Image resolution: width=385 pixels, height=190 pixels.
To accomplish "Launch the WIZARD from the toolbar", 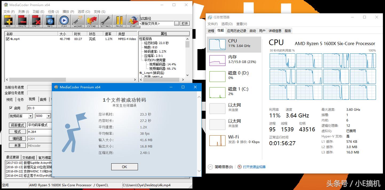I will 78,21.
